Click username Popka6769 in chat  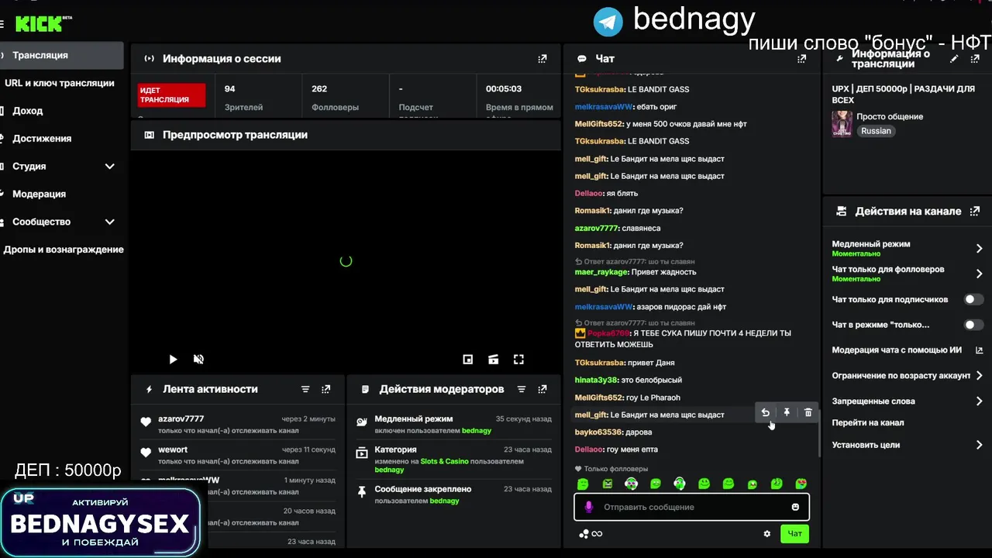(609, 333)
